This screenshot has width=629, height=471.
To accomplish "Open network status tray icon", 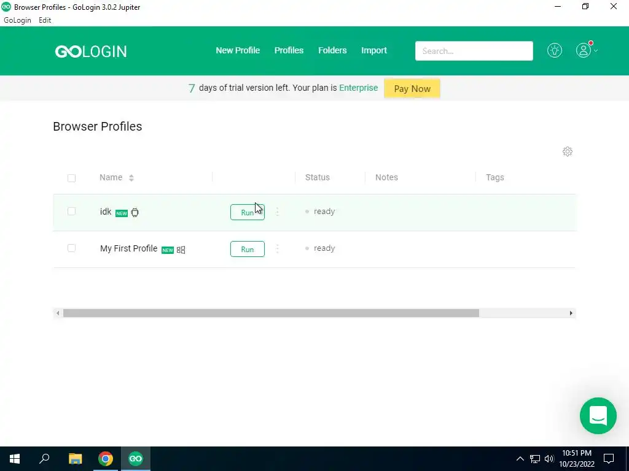I will point(535,459).
